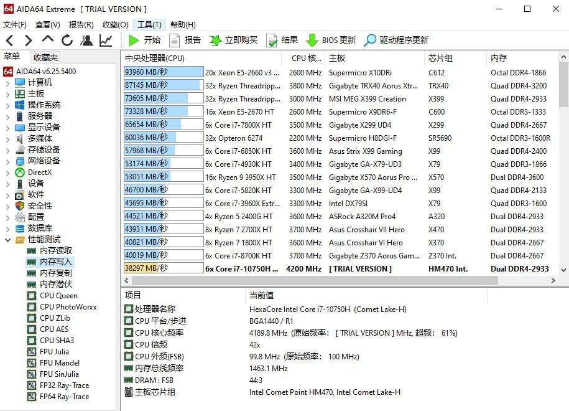Collapse the 性能测试 benchmark branch
The height and width of the screenshot is (411, 569).
pyautogui.click(x=8, y=239)
